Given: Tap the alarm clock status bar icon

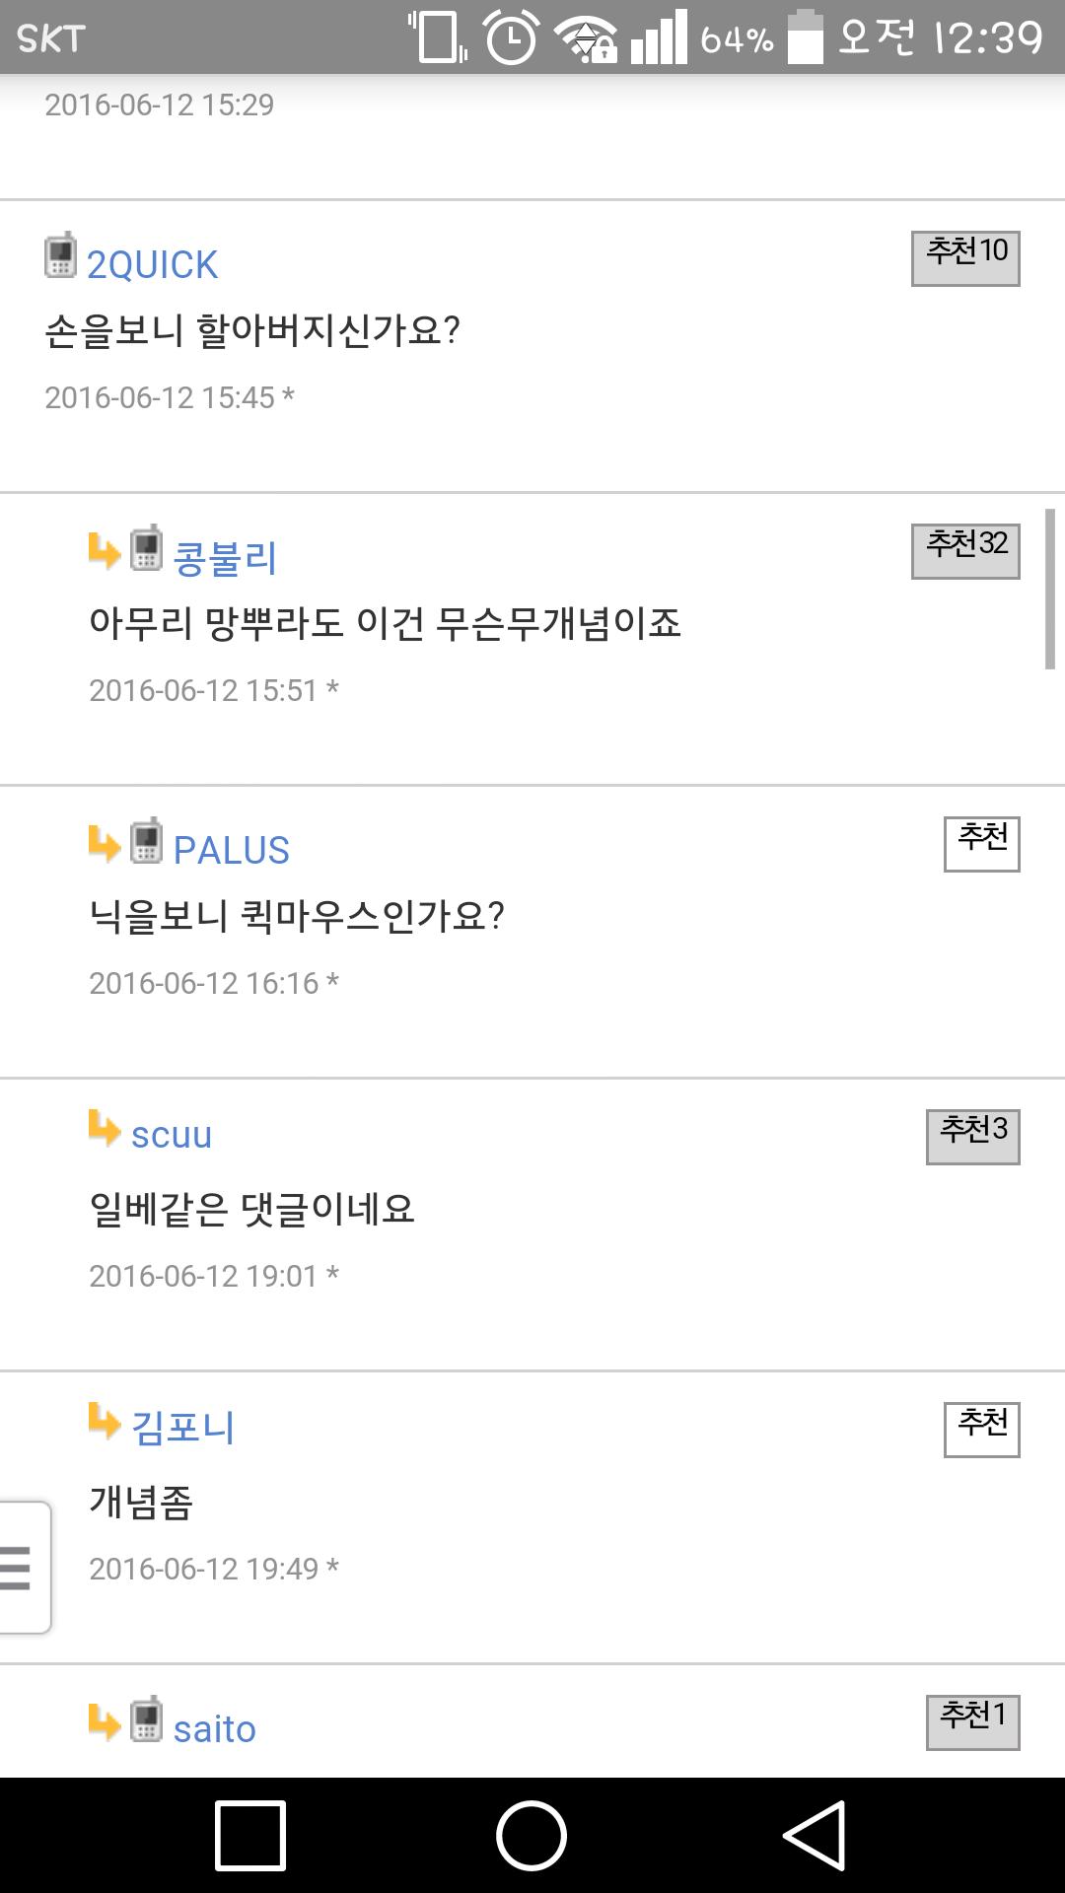Looking at the screenshot, I should pyautogui.click(x=511, y=37).
